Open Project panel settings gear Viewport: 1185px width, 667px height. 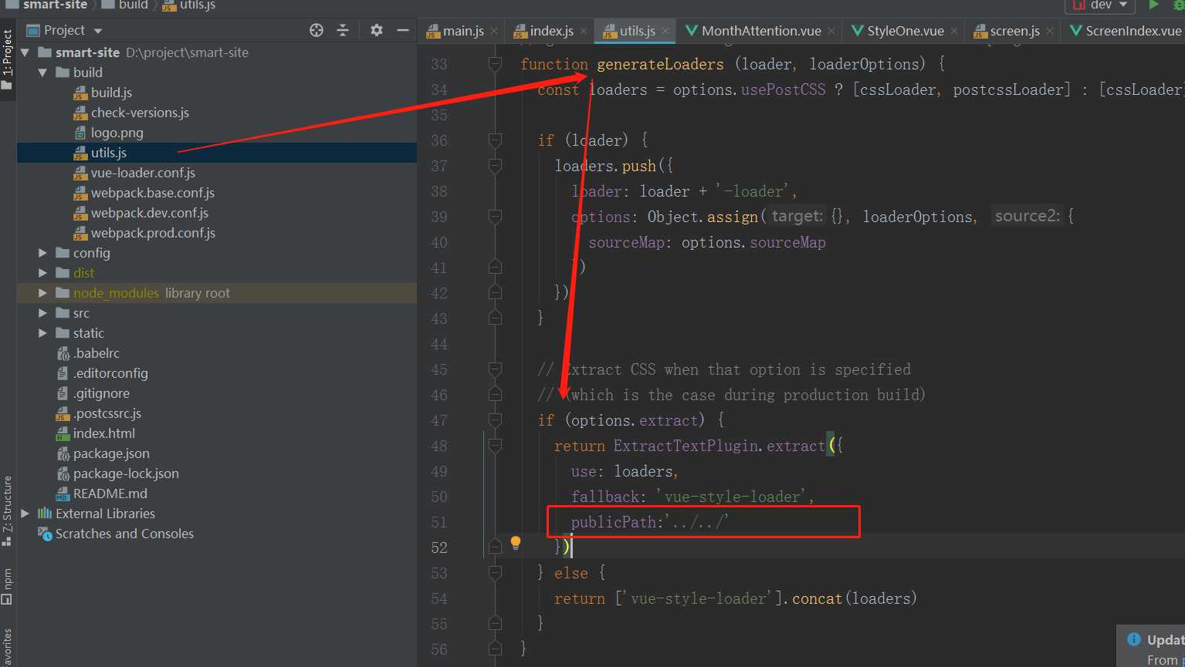[x=376, y=30]
